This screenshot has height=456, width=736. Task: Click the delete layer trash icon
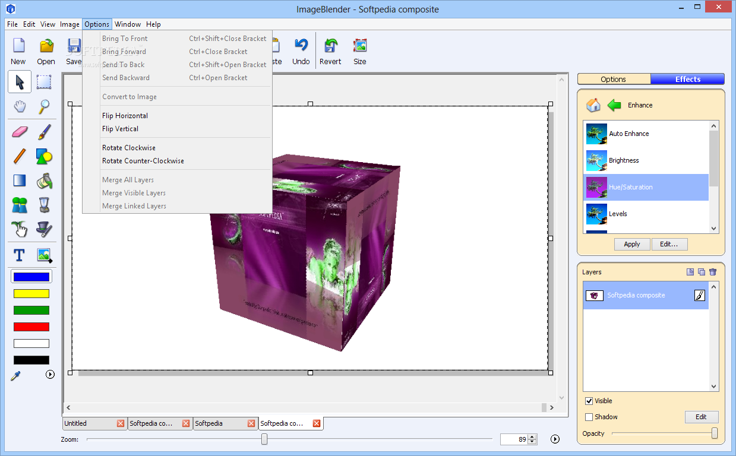(x=713, y=272)
